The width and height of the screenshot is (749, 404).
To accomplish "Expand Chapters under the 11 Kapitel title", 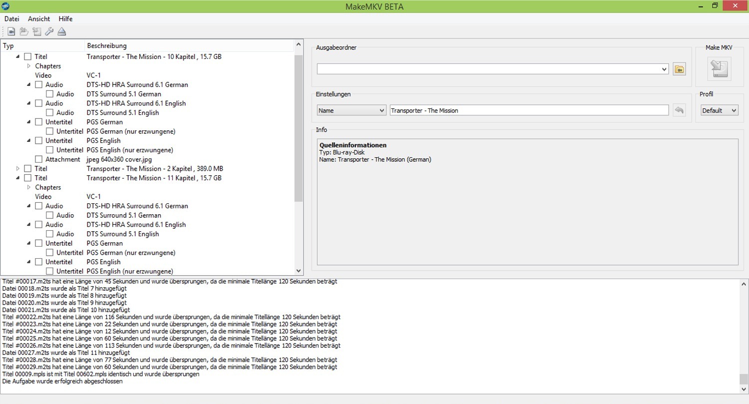I will pos(29,187).
